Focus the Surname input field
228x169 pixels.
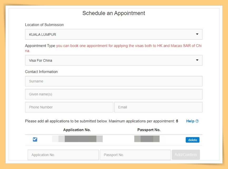tap(113, 81)
